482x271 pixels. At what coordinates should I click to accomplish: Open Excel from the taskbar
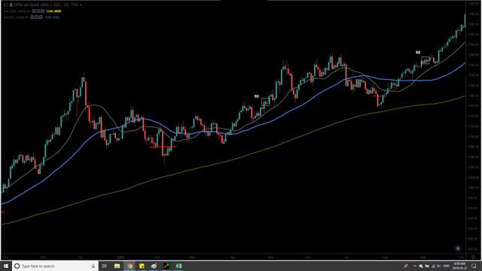(178, 266)
